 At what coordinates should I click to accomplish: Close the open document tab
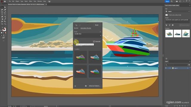(46, 4)
